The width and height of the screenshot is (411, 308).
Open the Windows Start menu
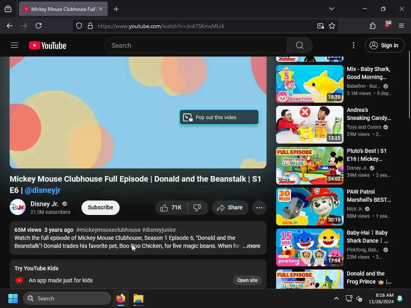(13, 298)
